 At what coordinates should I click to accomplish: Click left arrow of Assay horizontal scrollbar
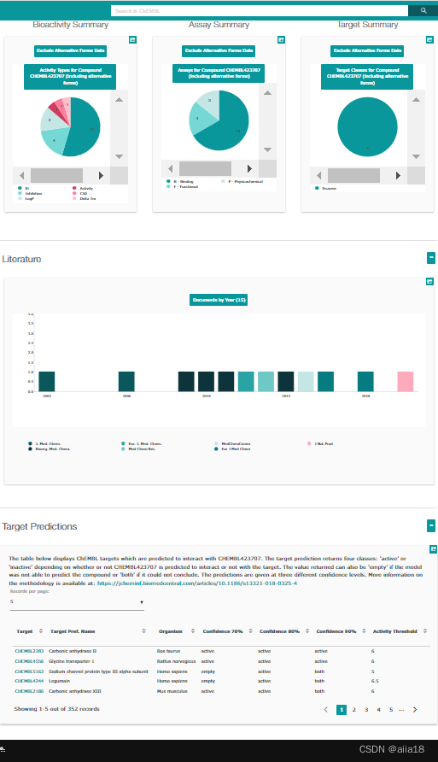170,168
